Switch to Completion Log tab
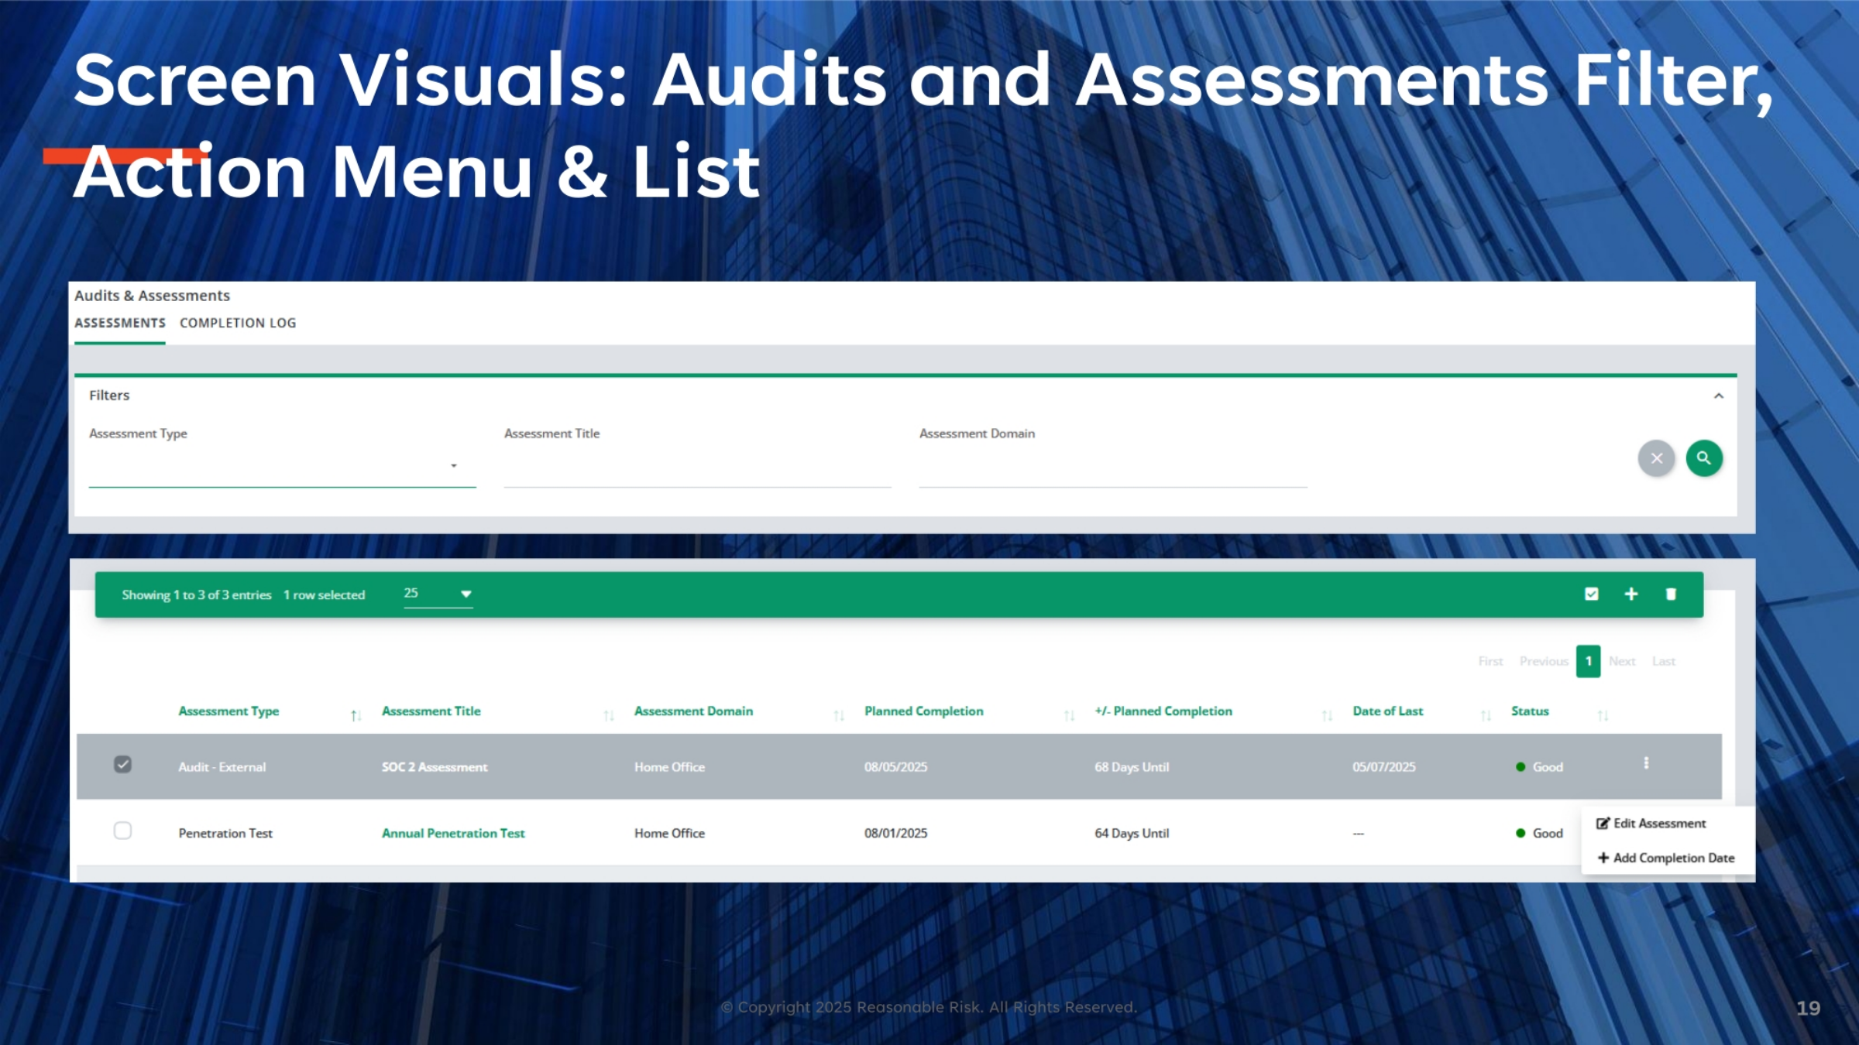1859x1045 pixels. coord(238,323)
